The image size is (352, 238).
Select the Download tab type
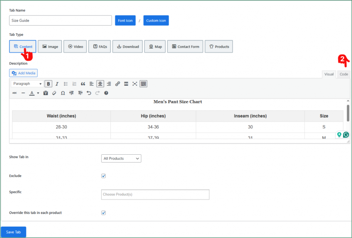128,47
